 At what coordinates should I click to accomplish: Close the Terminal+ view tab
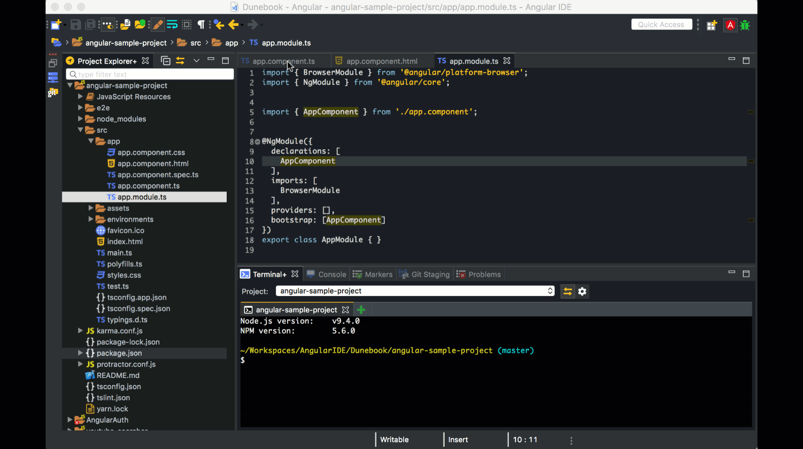295,274
